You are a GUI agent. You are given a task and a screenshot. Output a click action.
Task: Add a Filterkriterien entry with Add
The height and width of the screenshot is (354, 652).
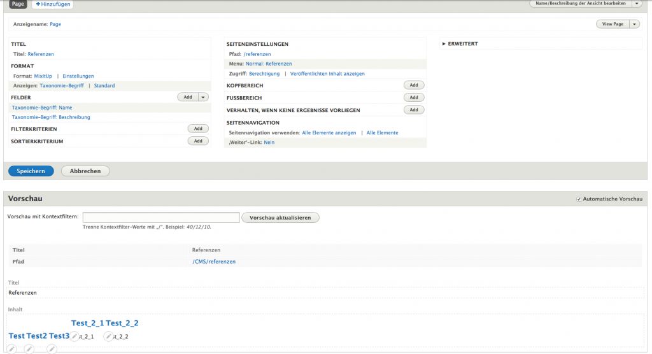pos(198,129)
